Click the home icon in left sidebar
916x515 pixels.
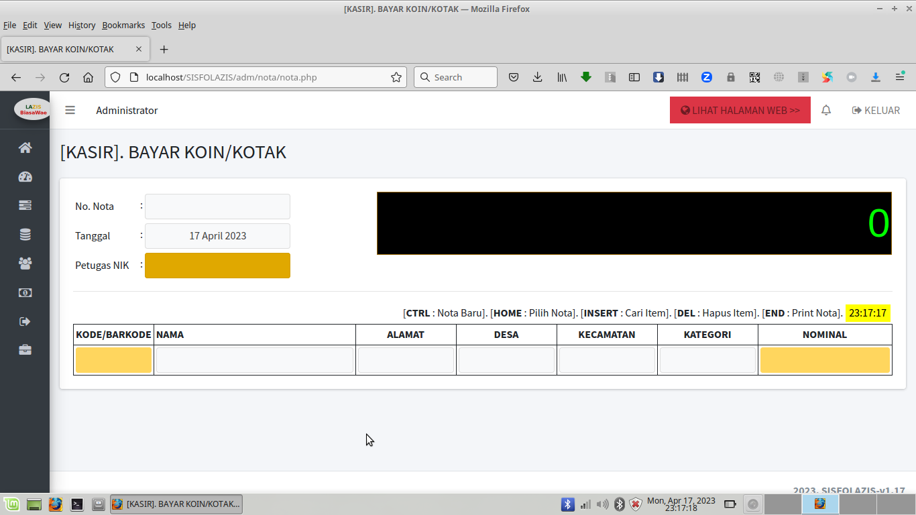point(25,148)
